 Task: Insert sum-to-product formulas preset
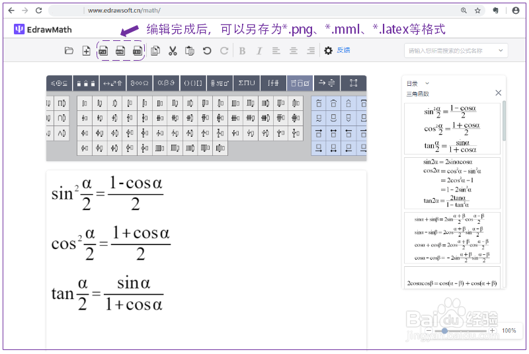pyautogui.click(x=452, y=238)
